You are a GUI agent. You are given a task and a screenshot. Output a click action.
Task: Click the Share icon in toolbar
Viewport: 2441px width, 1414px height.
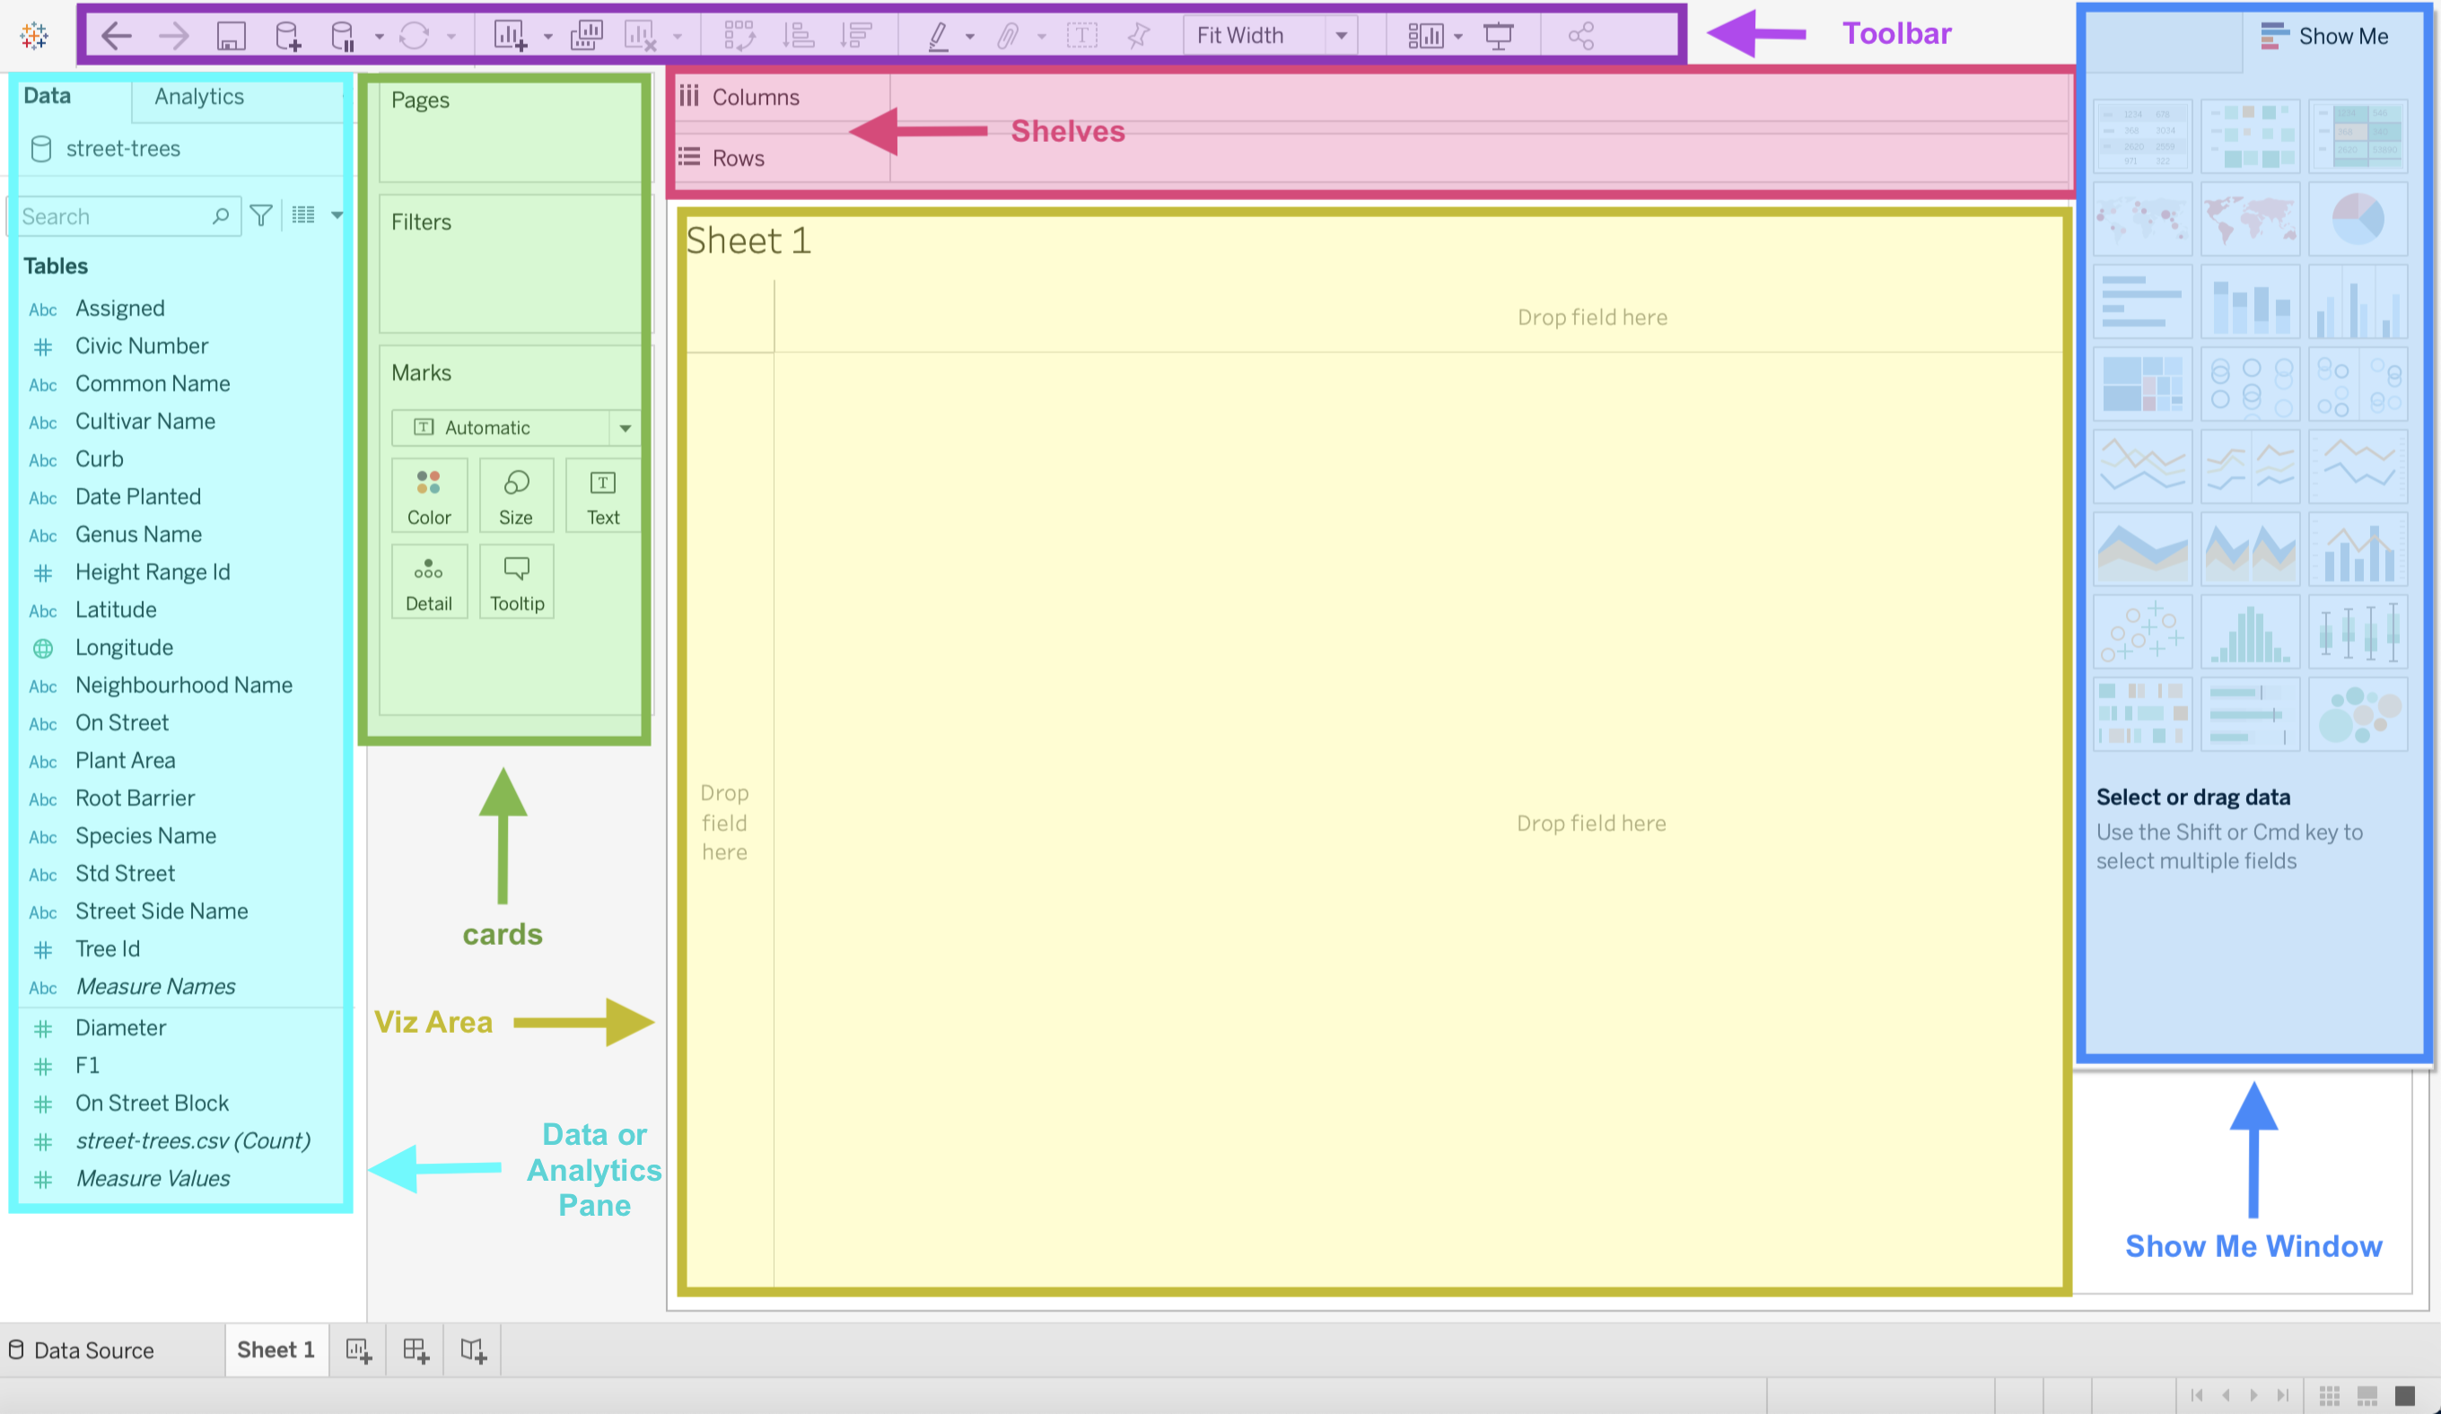1581,36
